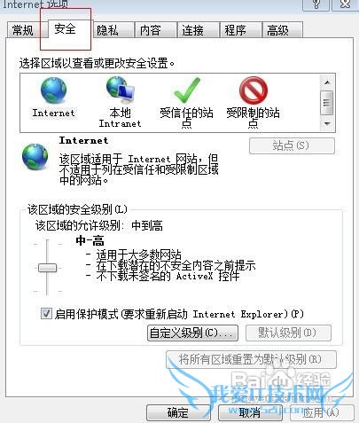This screenshot has height=423, width=359.
Task: Click the help question mark in title bar
Action: coord(316,4)
